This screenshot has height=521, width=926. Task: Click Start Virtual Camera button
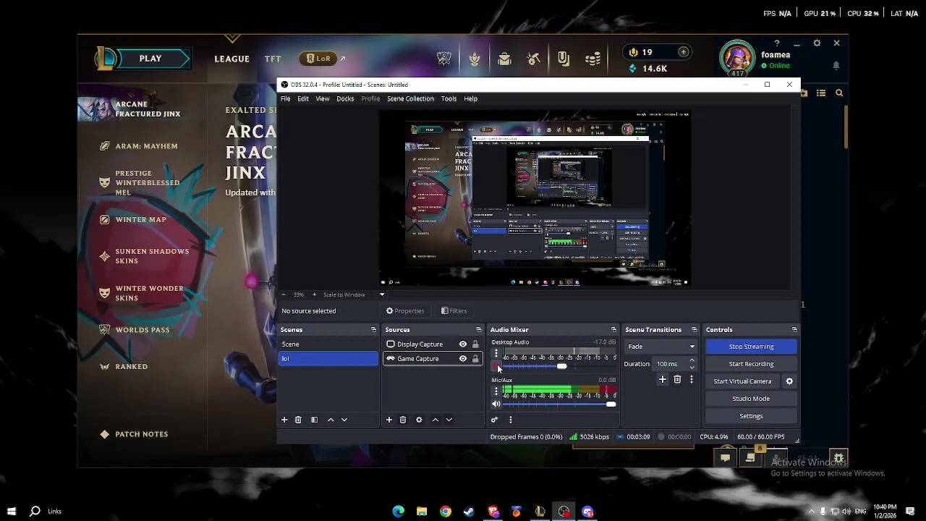[742, 381]
